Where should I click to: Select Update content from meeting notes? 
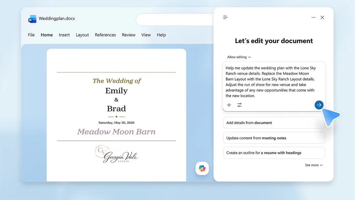[x=274, y=138]
